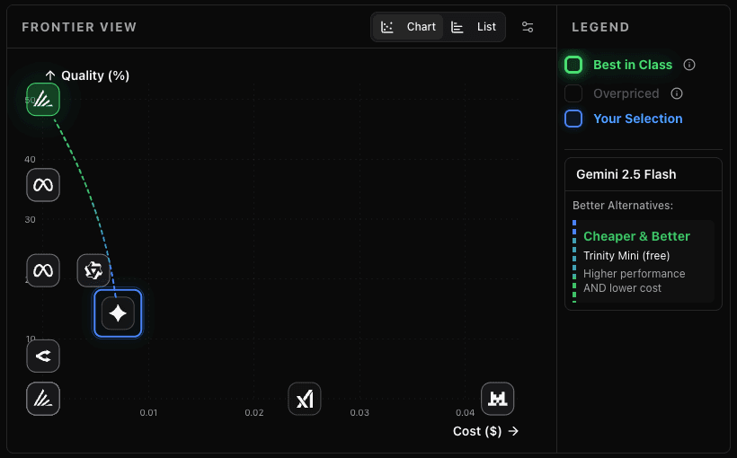Image resolution: width=737 pixels, height=458 pixels.
Task: Show info for Overpriced
Action: coord(677,93)
